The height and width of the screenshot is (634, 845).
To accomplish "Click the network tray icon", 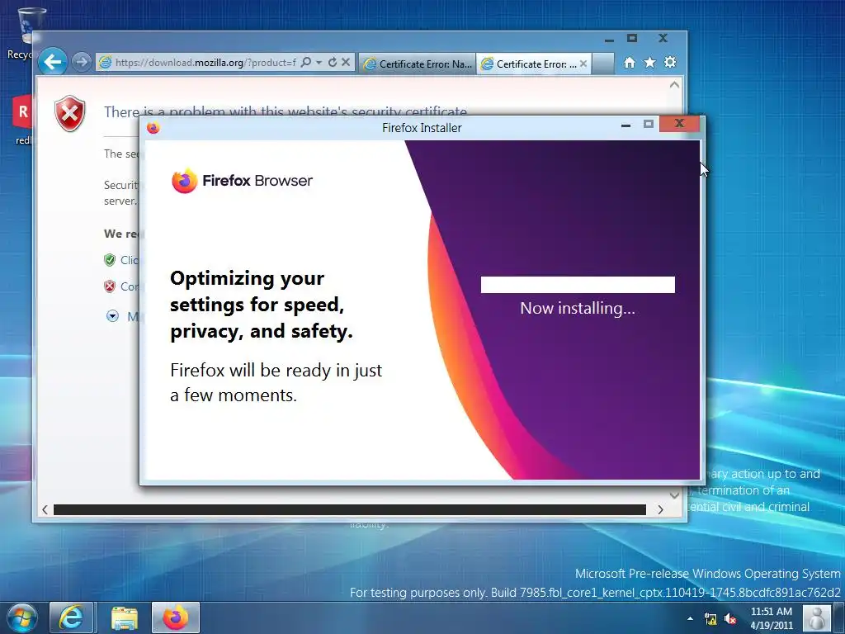I will pyautogui.click(x=710, y=619).
